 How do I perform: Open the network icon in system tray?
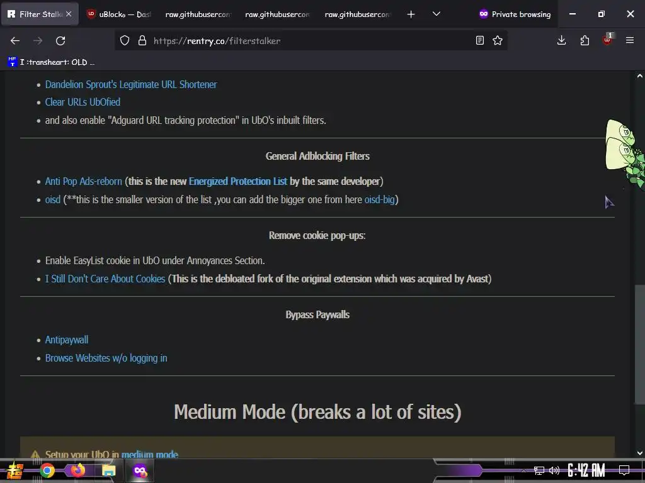pos(539,470)
